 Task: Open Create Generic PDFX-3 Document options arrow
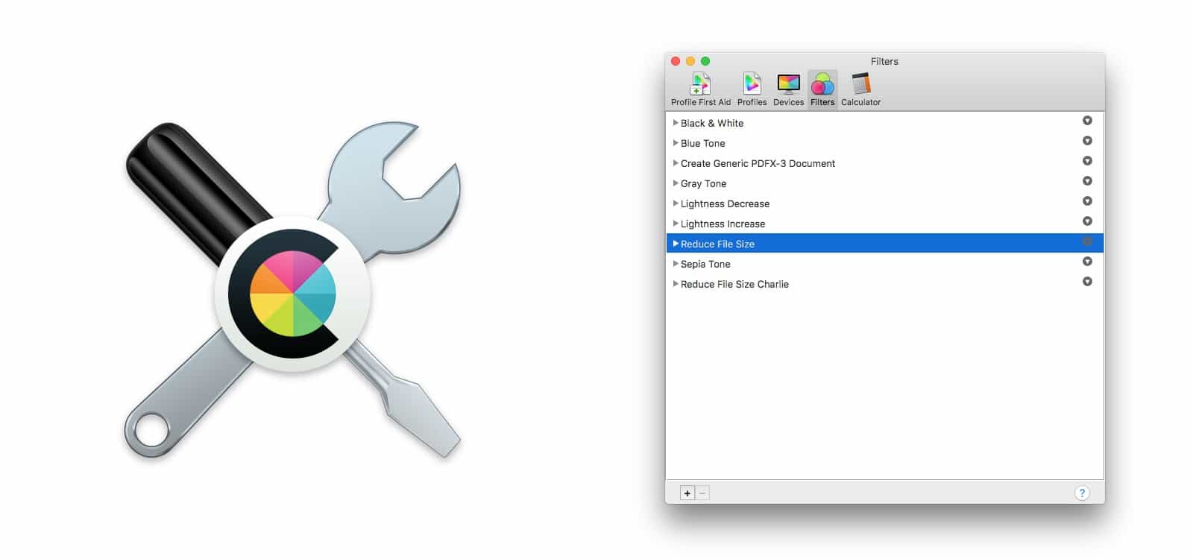(x=1087, y=161)
